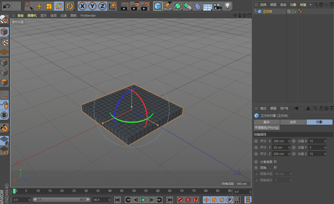Click Go to Start playback button
The image size is (334, 204).
(x=117, y=200)
